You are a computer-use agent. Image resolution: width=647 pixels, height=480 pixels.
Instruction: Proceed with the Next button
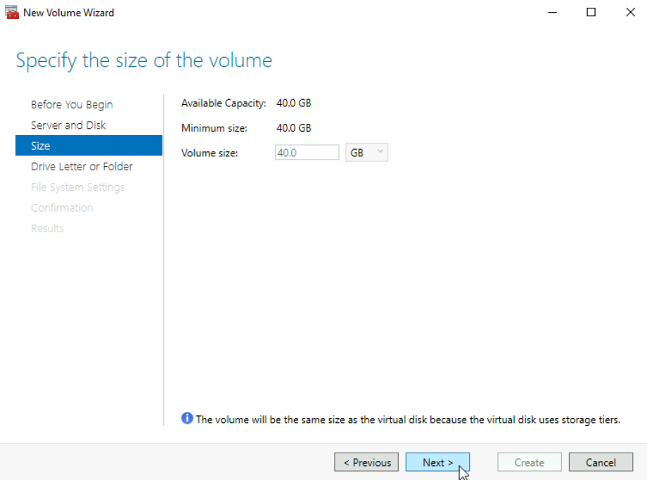[437, 462]
